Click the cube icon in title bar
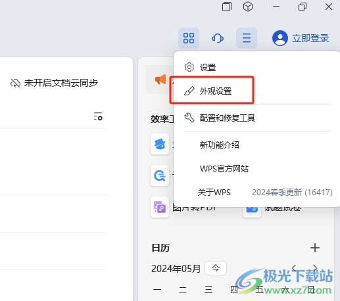Viewport: 340px width, 301px height. 248,7
